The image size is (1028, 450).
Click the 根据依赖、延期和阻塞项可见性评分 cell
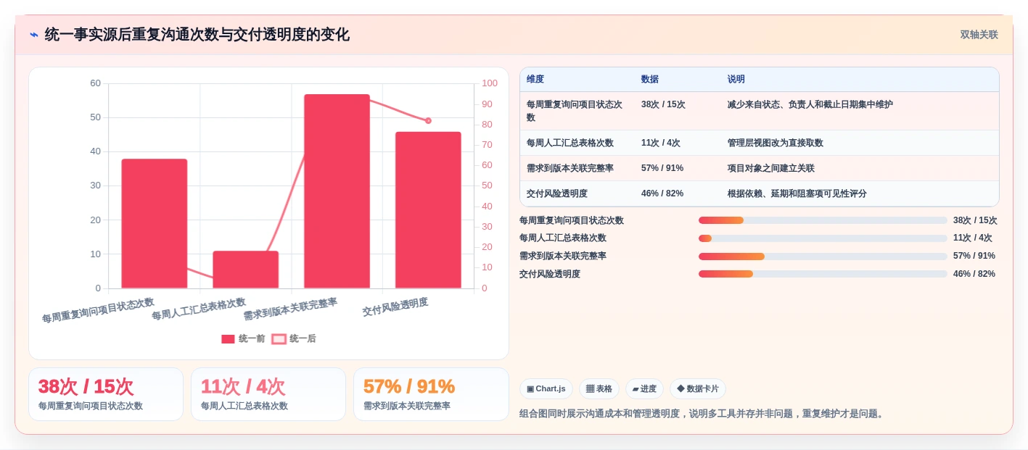pyautogui.click(x=797, y=193)
